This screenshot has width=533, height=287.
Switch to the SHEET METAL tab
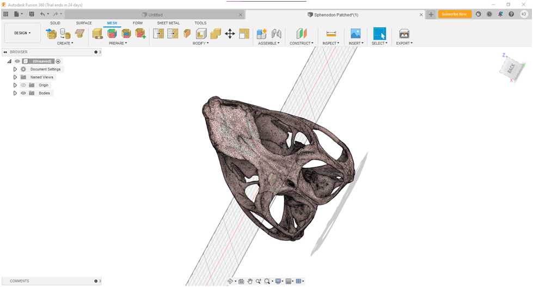pos(168,23)
